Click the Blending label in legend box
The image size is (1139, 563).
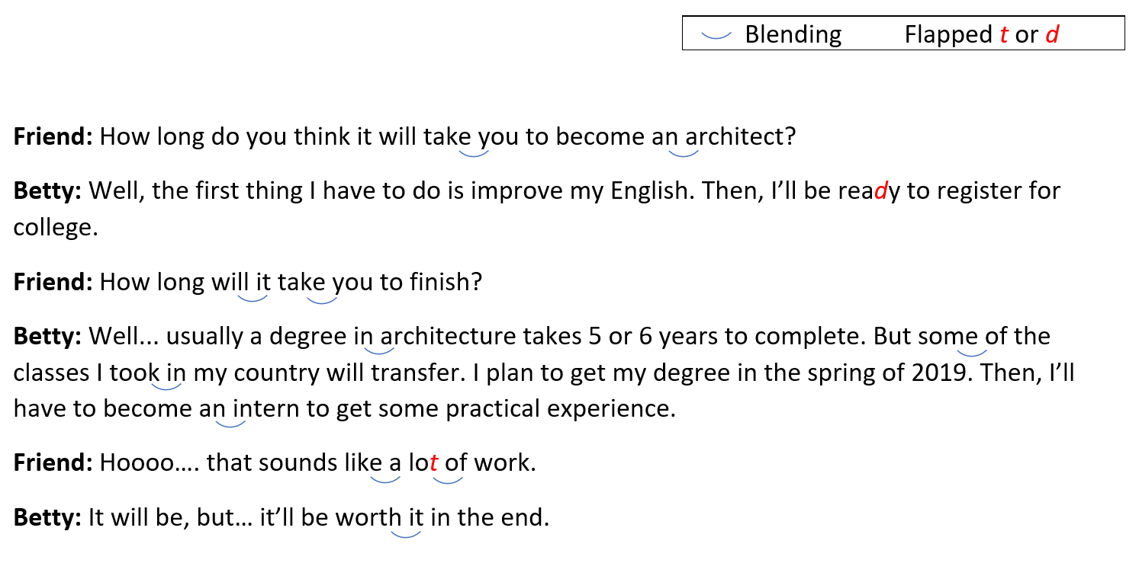pos(793,34)
